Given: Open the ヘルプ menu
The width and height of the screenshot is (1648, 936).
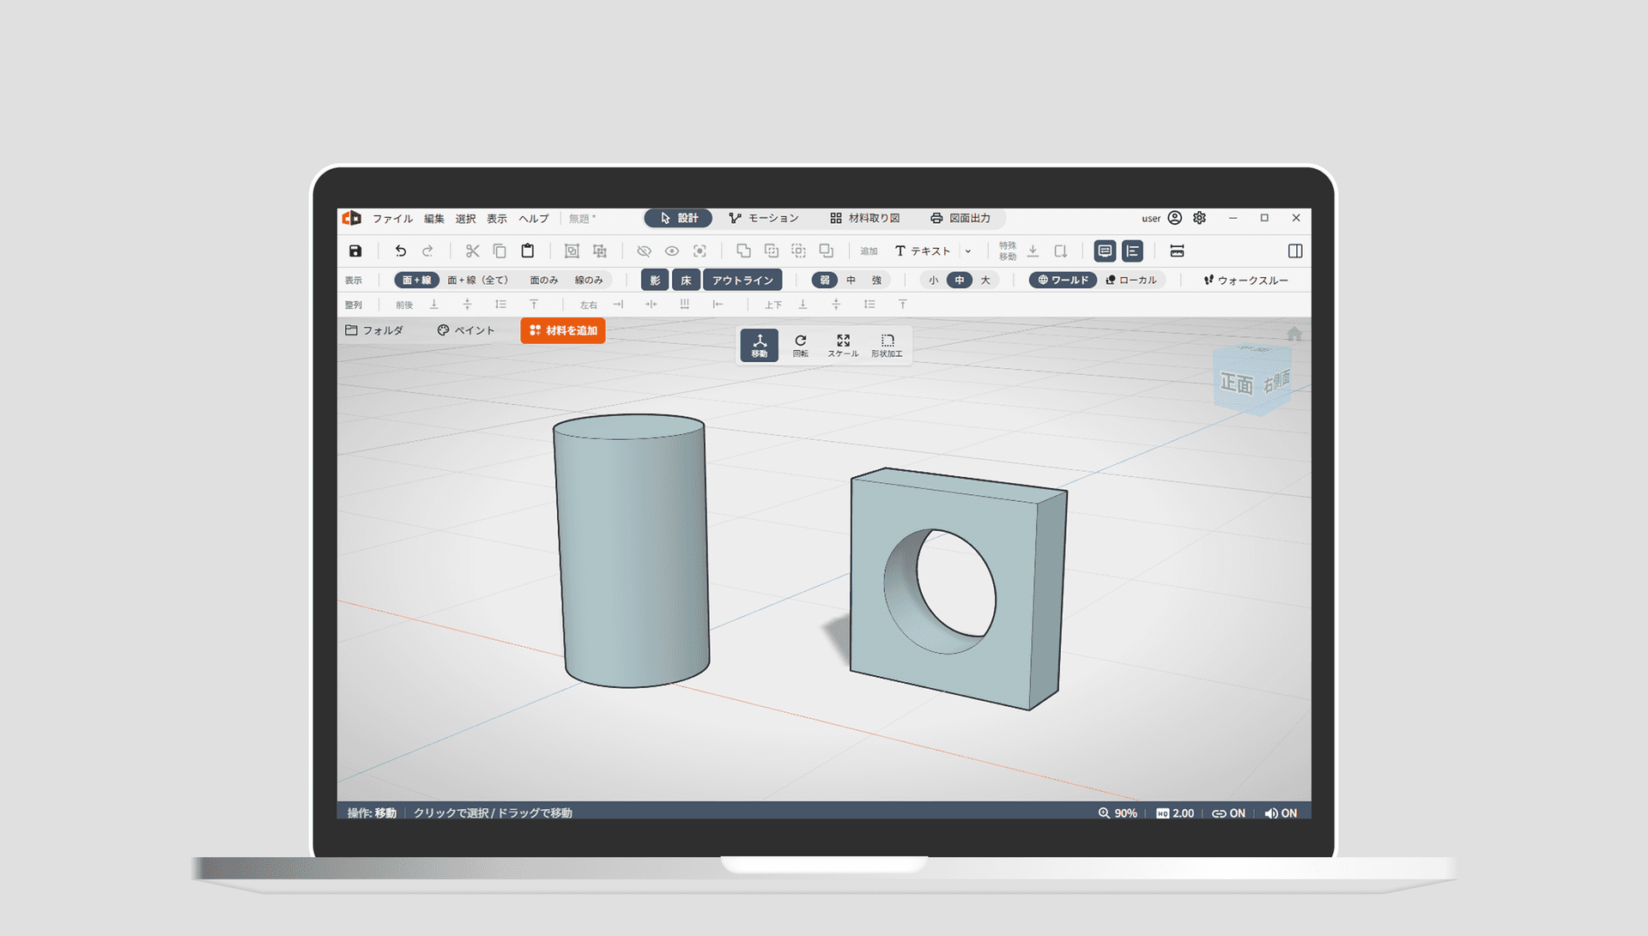Looking at the screenshot, I should click(x=534, y=219).
